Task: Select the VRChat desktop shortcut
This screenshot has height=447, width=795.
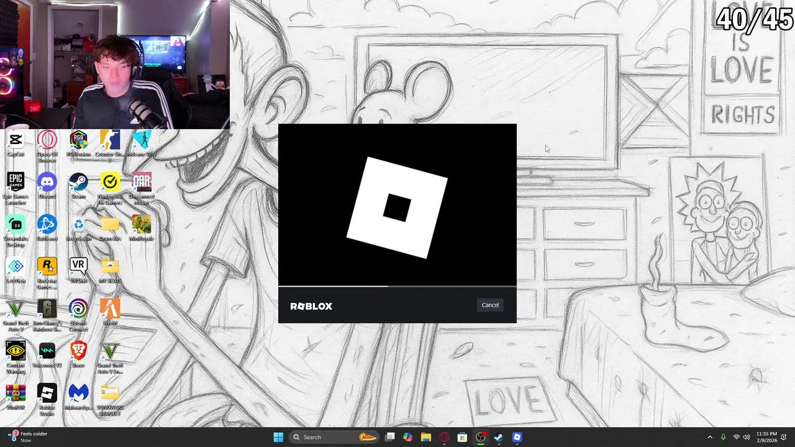Action: click(78, 271)
